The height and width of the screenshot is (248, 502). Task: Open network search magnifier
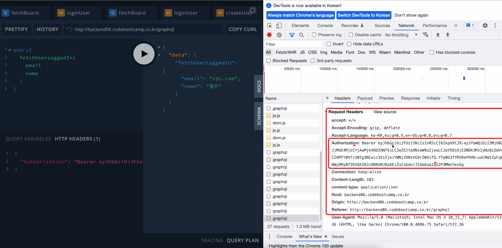302,35
